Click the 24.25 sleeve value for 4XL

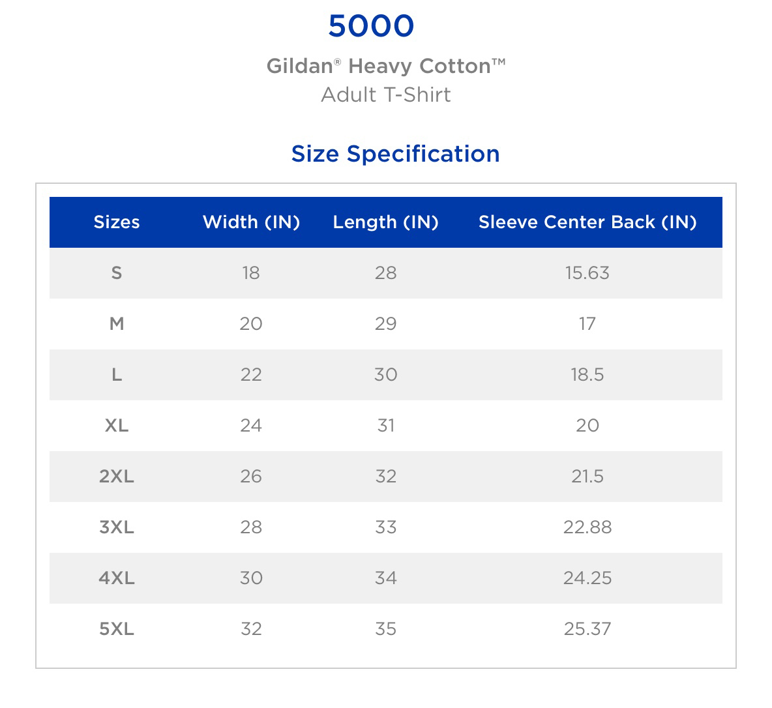[587, 578]
